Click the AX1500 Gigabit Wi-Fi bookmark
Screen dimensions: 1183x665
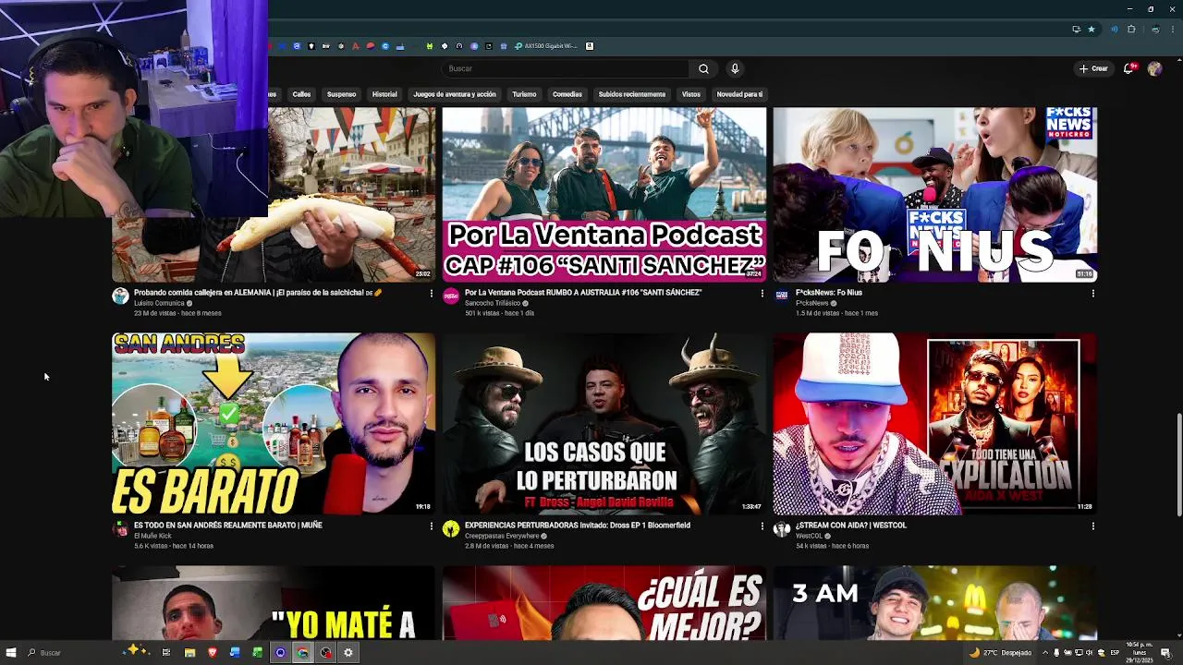(x=548, y=46)
